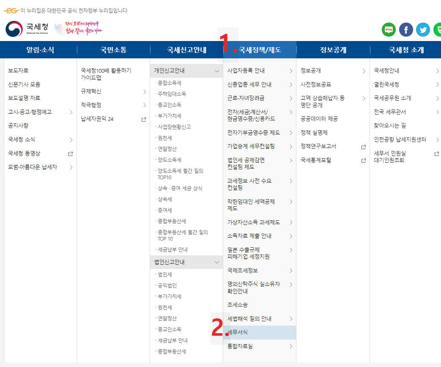Expand arrow next to 적극행정
Viewport: 441px width, 367px height.
145,105
